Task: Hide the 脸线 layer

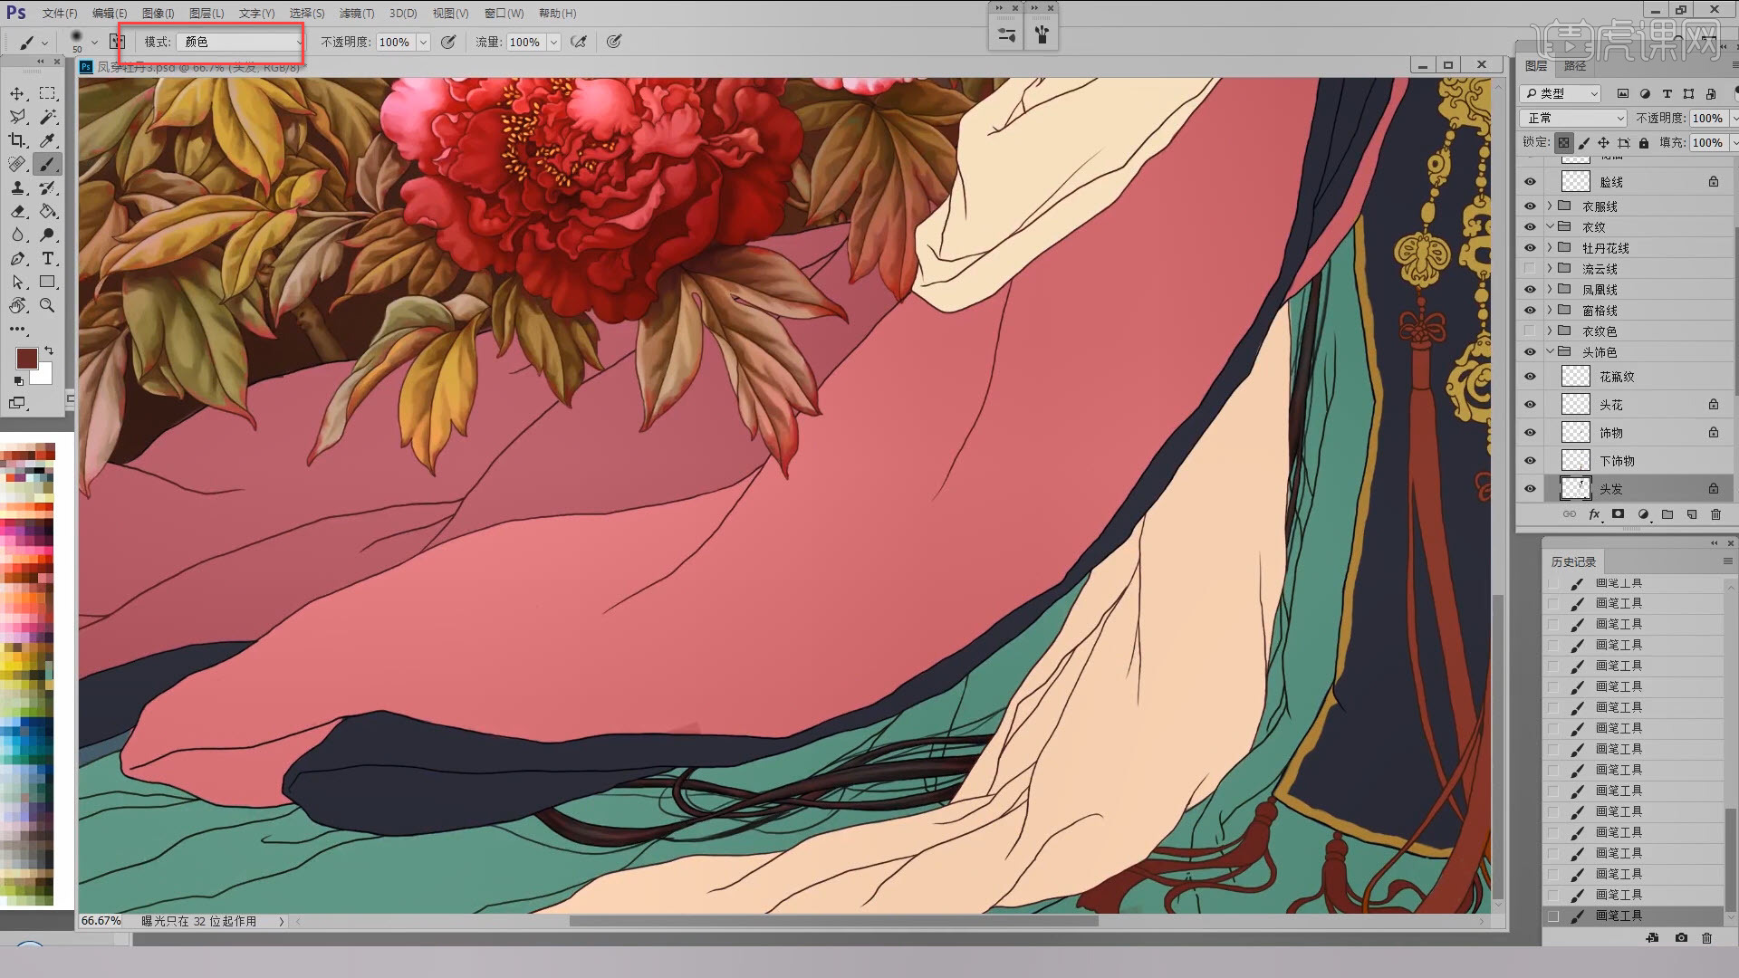Action: (1530, 182)
